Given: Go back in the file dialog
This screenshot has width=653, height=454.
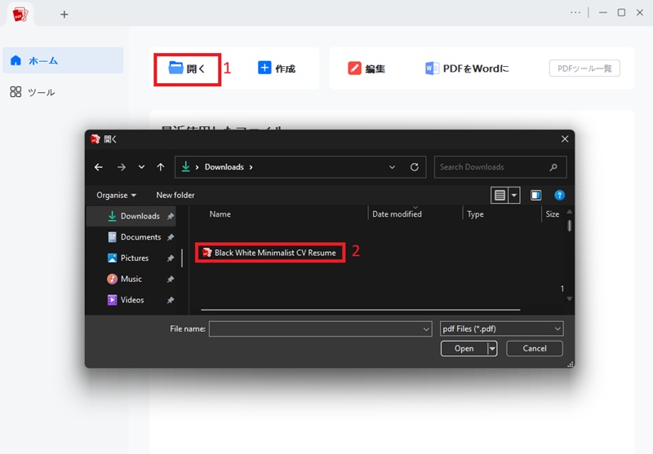Looking at the screenshot, I should [x=99, y=167].
